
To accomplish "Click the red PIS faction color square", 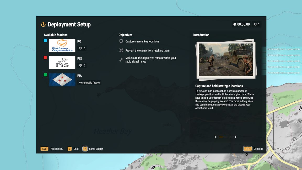I will [x=46, y=57].
